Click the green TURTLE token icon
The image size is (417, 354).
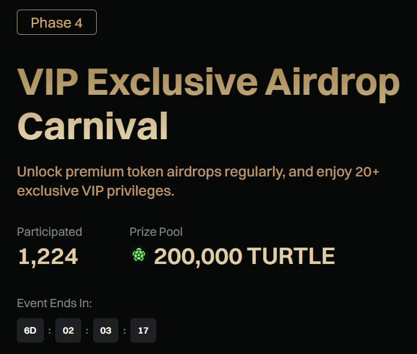point(139,256)
